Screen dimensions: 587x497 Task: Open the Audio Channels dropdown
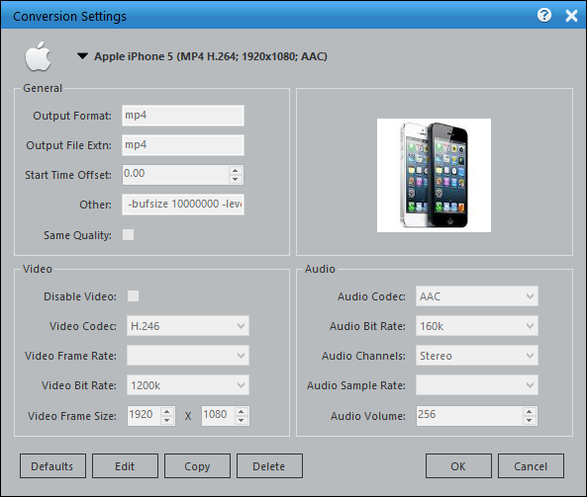477,356
